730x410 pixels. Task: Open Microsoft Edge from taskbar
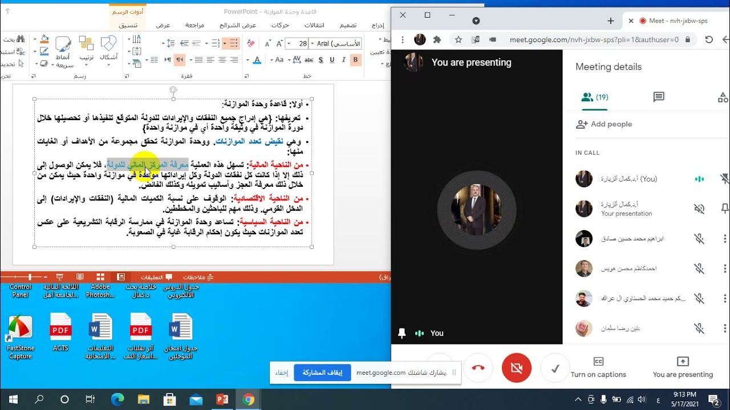[117, 399]
